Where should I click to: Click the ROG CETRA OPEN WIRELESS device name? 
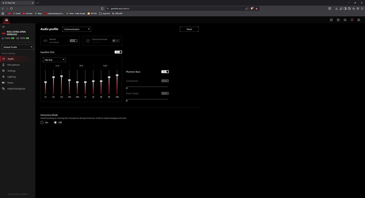tap(16, 33)
